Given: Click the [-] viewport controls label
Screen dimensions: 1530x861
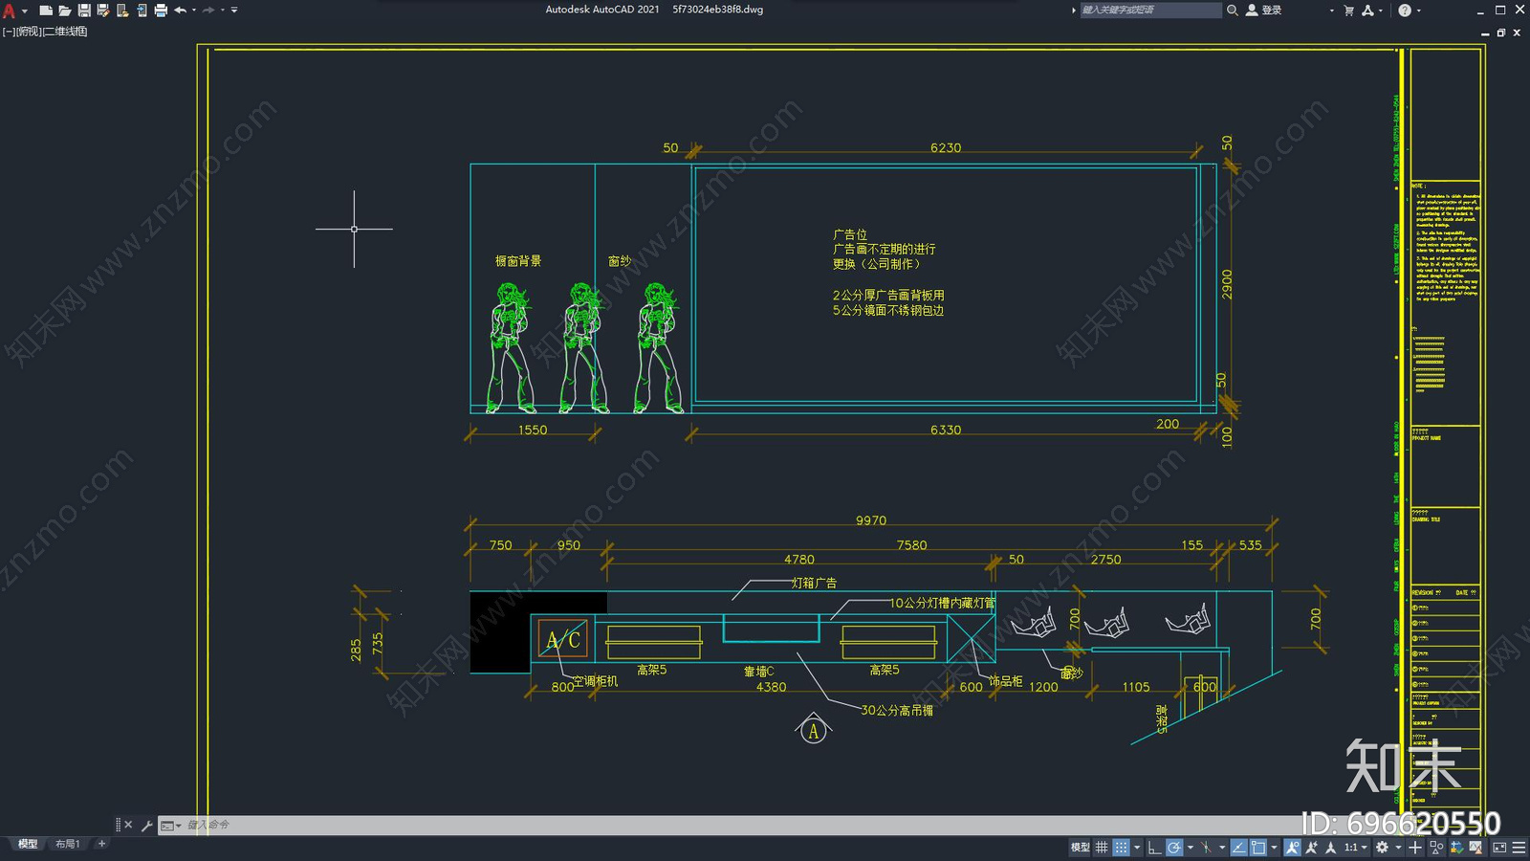Looking at the screenshot, I should tap(9, 32).
